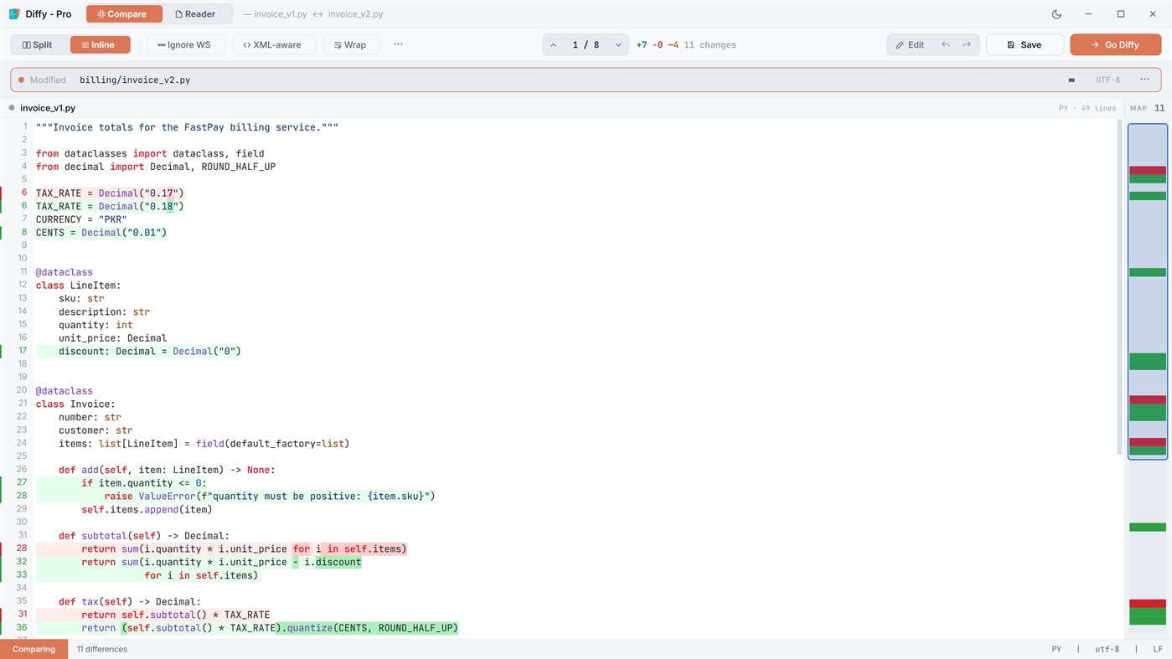Open the Compare tab
Viewport: 1172px width, 659px height.
(124, 14)
